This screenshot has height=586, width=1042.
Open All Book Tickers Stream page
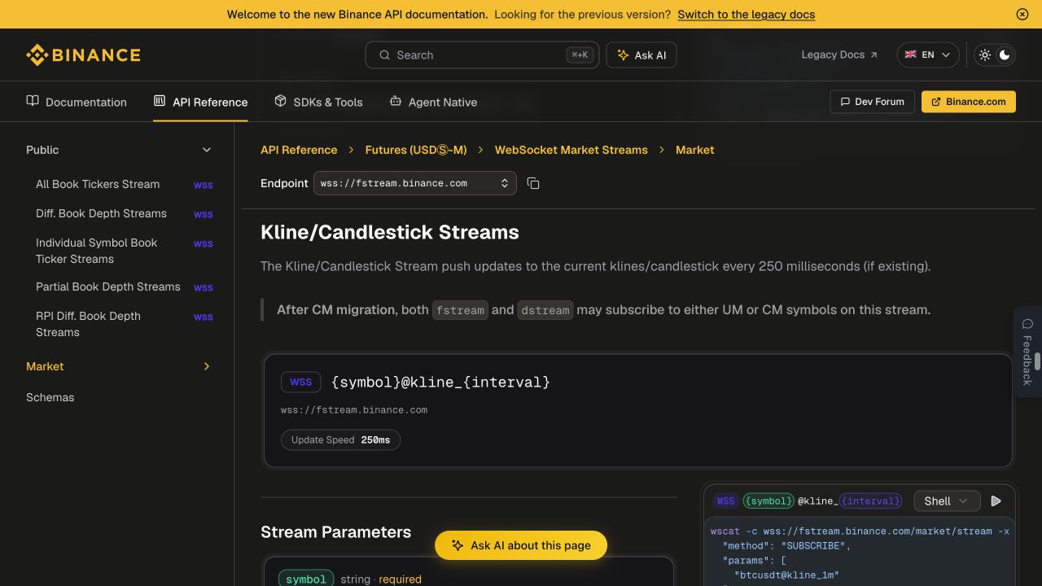point(125,184)
